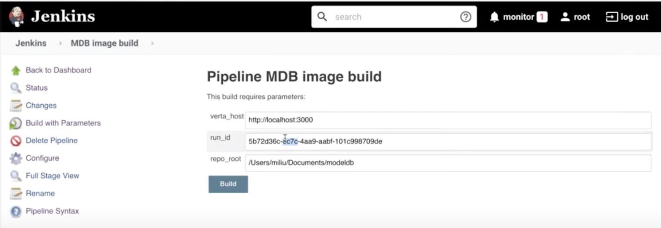Click the root user icon
The height and width of the screenshot is (228, 661).
(x=565, y=17)
